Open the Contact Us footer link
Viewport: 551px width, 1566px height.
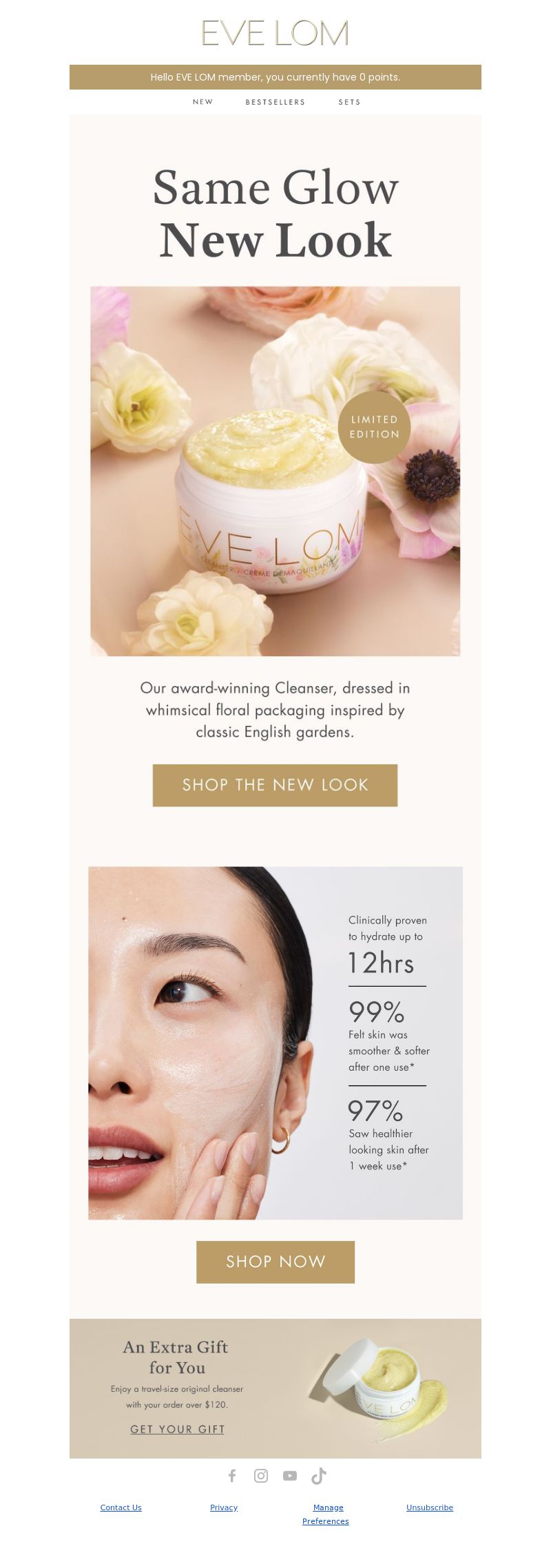pyautogui.click(x=121, y=1507)
